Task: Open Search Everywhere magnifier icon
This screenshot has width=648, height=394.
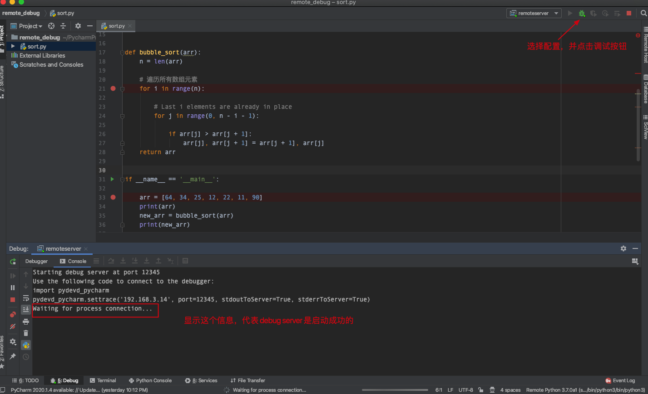Action: click(x=643, y=13)
